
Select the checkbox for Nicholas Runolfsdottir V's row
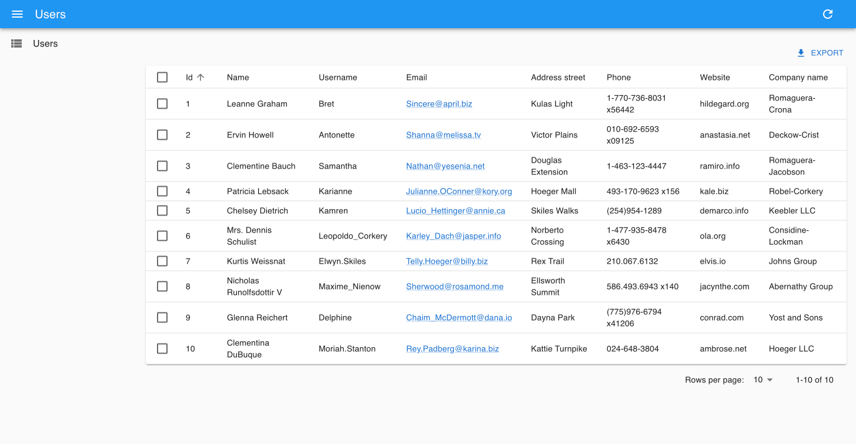pyautogui.click(x=162, y=286)
